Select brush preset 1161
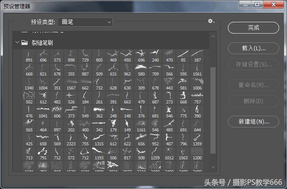The image size is (287, 189). pos(141,126)
